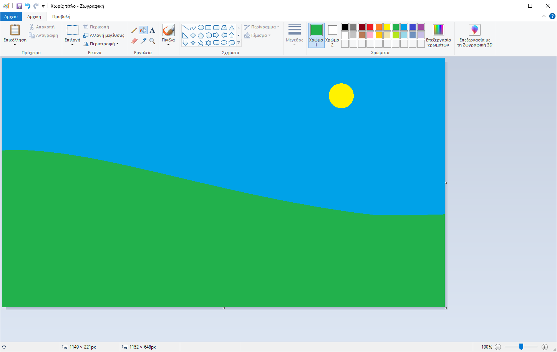This screenshot has width=557, height=352.
Task: Collapse the ribbon with the chevron
Action: point(544,16)
